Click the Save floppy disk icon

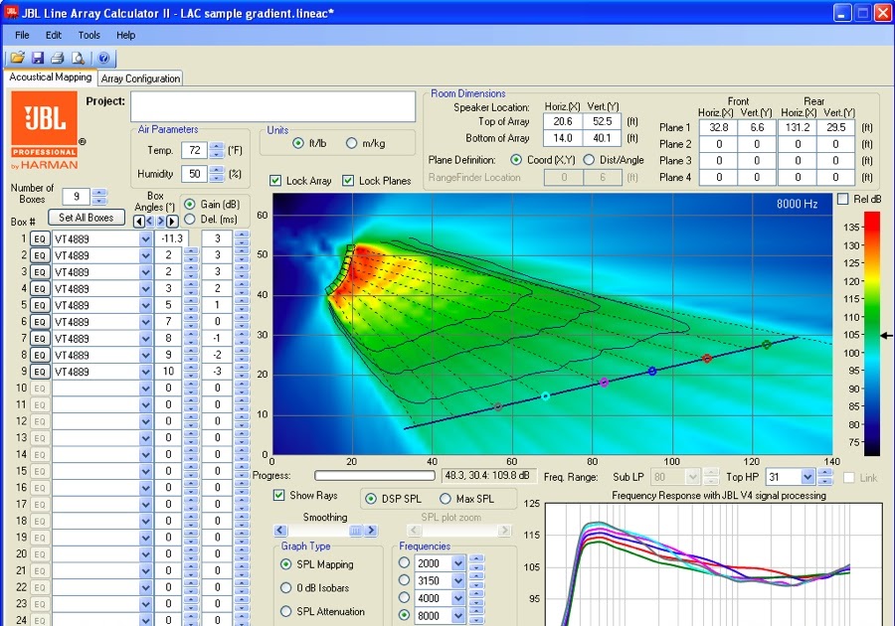coord(38,58)
